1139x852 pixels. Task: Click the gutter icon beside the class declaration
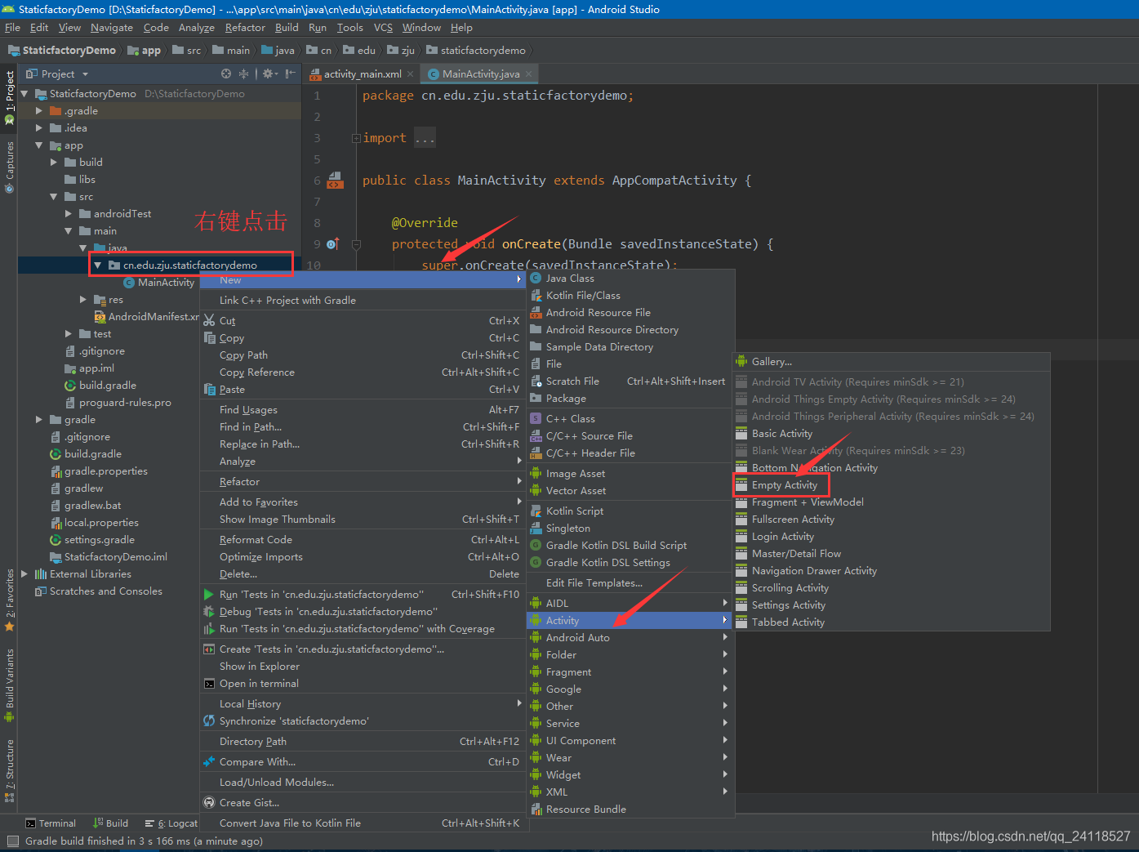click(335, 181)
